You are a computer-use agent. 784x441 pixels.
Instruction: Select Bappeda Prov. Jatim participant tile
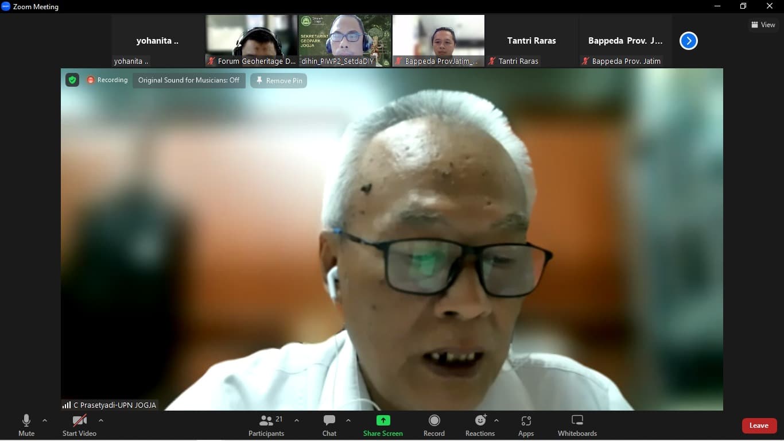626,41
